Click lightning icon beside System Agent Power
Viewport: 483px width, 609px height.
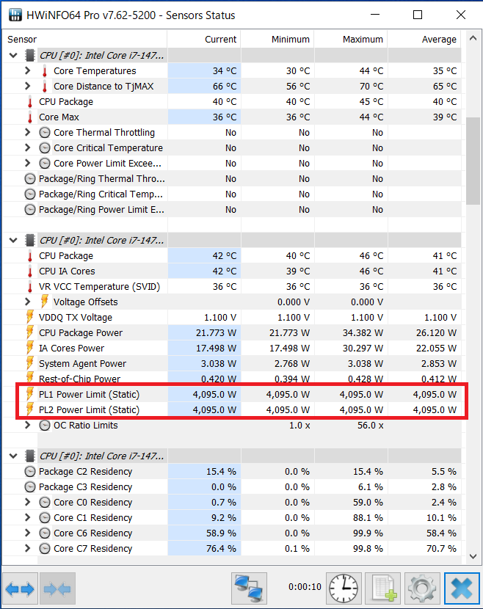[x=30, y=363]
